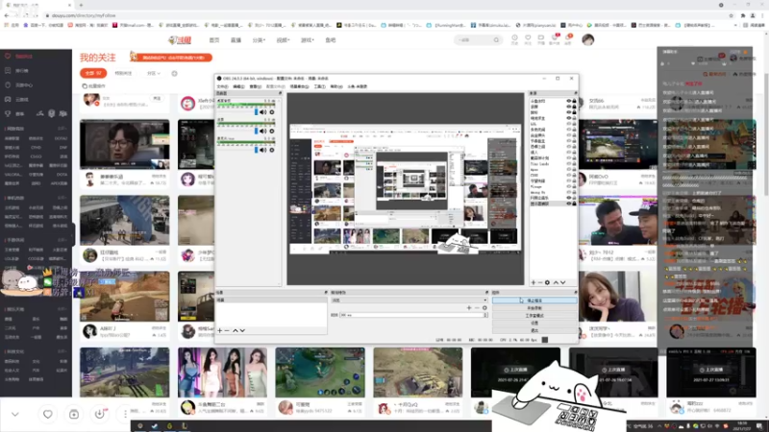Screen dimensions: 769x432
Task: Toggle visibility eye of last highlighted source
Action: pyautogui.click(x=569, y=204)
